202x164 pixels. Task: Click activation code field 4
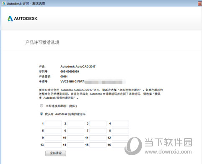[x=120, y=123]
